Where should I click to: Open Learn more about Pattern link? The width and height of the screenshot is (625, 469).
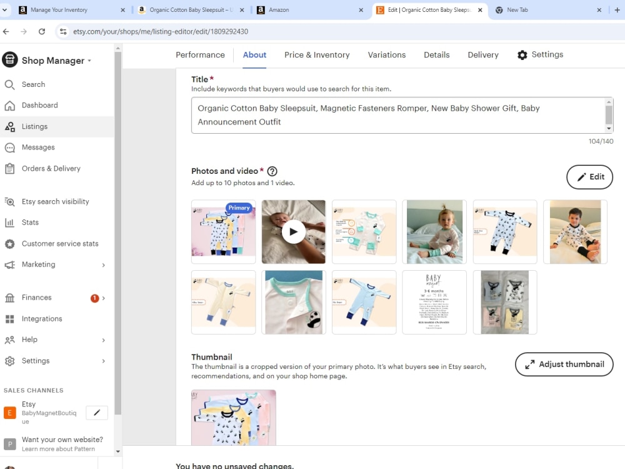click(x=58, y=449)
